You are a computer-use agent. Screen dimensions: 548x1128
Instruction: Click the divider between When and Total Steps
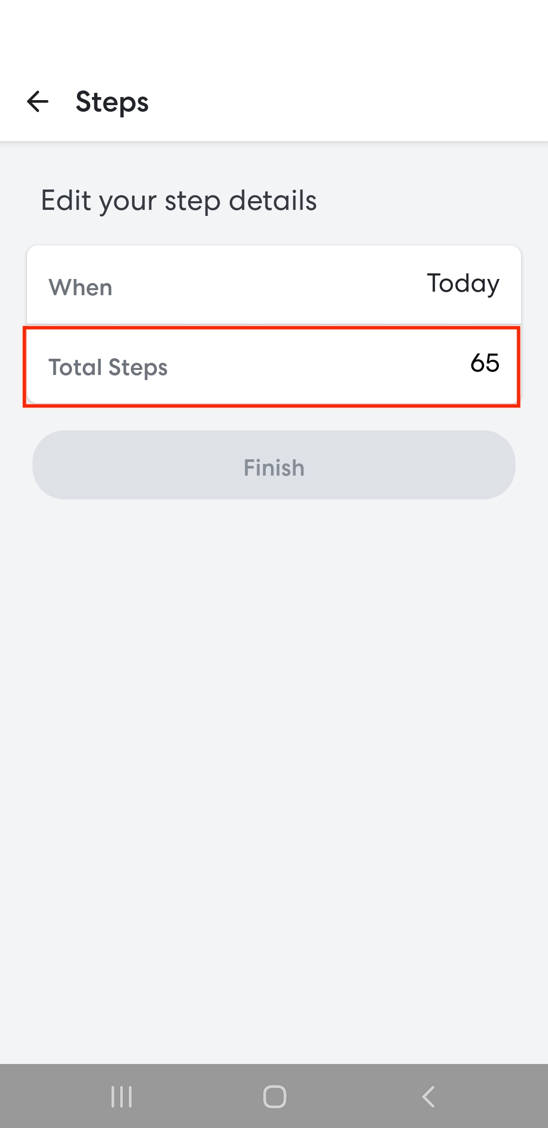274,324
